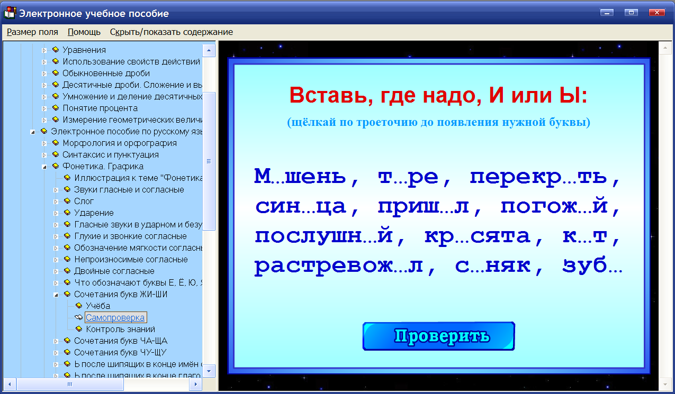Select the icon beside Учёба node

(x=79, y=306)
